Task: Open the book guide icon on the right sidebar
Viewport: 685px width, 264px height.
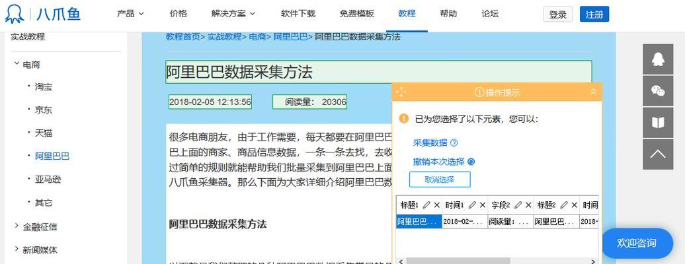Action: point(657,123)
